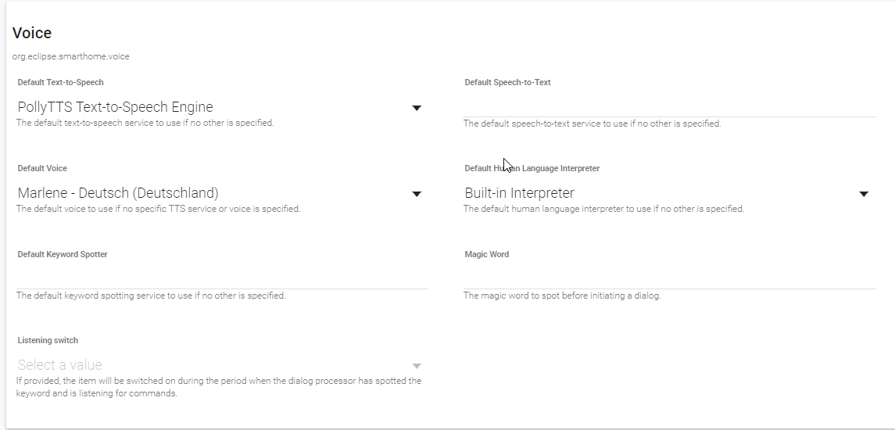The width and height of the screenshot is (895, 430).
Task: Open the Listening switch dropdown arrow
Action: coord(417,366)
